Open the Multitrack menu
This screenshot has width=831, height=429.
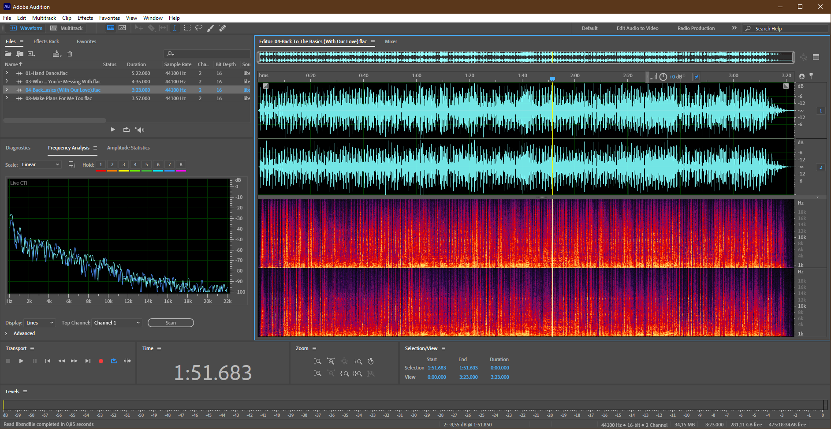[x=44, y=18]
